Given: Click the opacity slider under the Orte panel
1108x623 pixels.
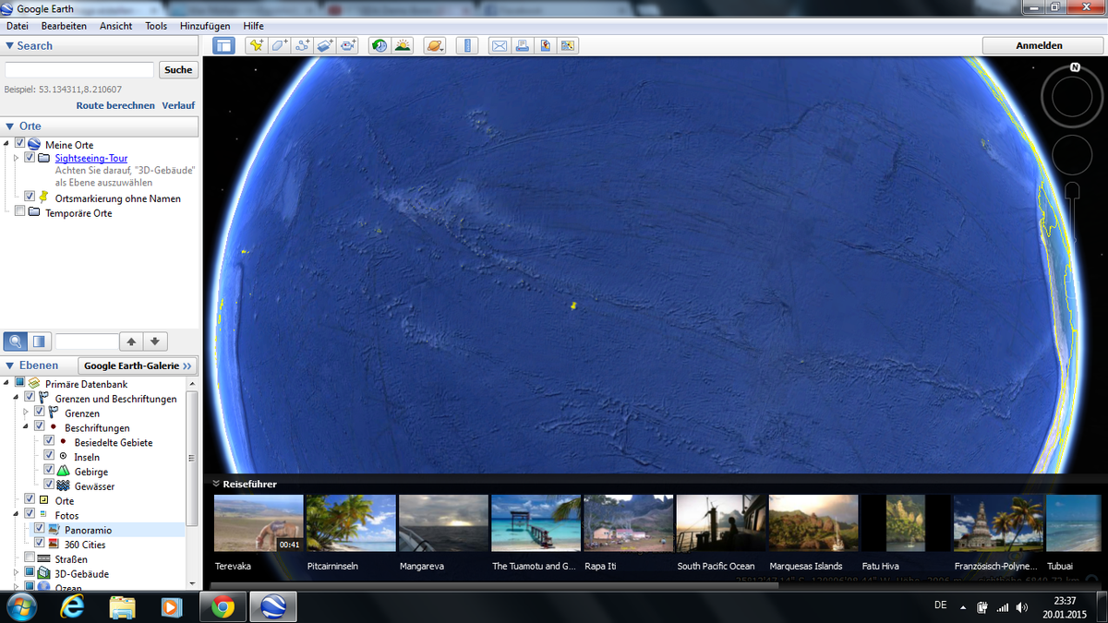Looking at the screenshot, I should (x=87, y=341).
